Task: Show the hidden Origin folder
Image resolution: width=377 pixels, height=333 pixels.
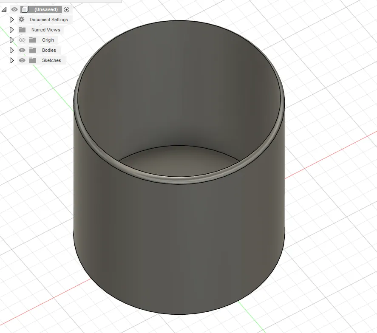Action: coord(22,40)
